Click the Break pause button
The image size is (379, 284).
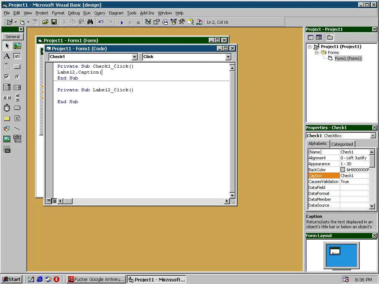(130, 23)
